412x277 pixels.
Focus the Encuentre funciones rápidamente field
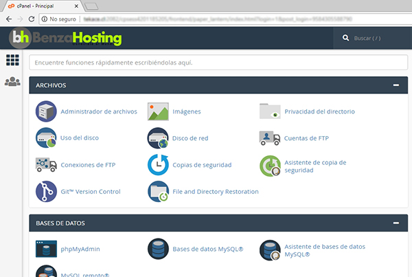218,63
